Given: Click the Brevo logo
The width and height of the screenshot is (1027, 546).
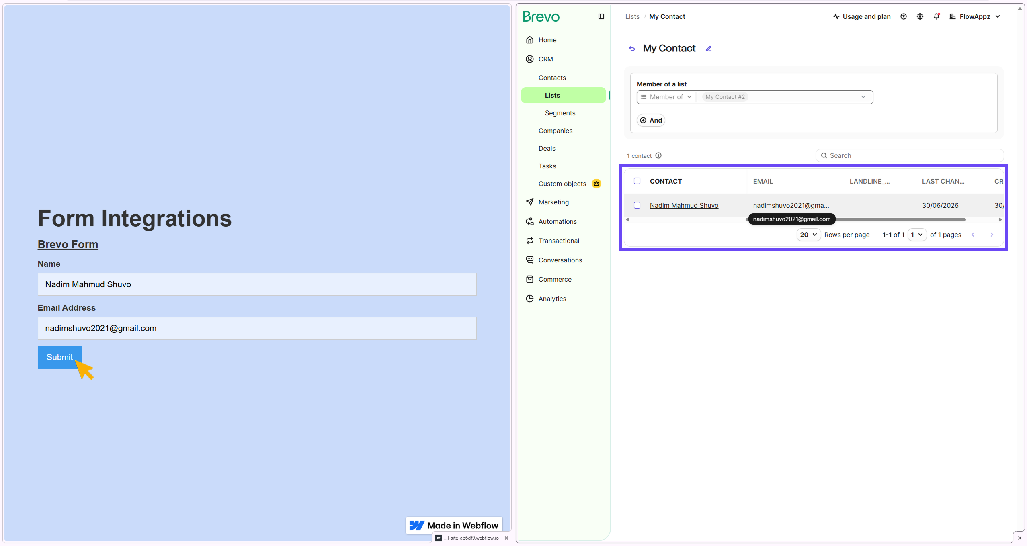Looking at the screenshot, I should [x=541, y=16].
